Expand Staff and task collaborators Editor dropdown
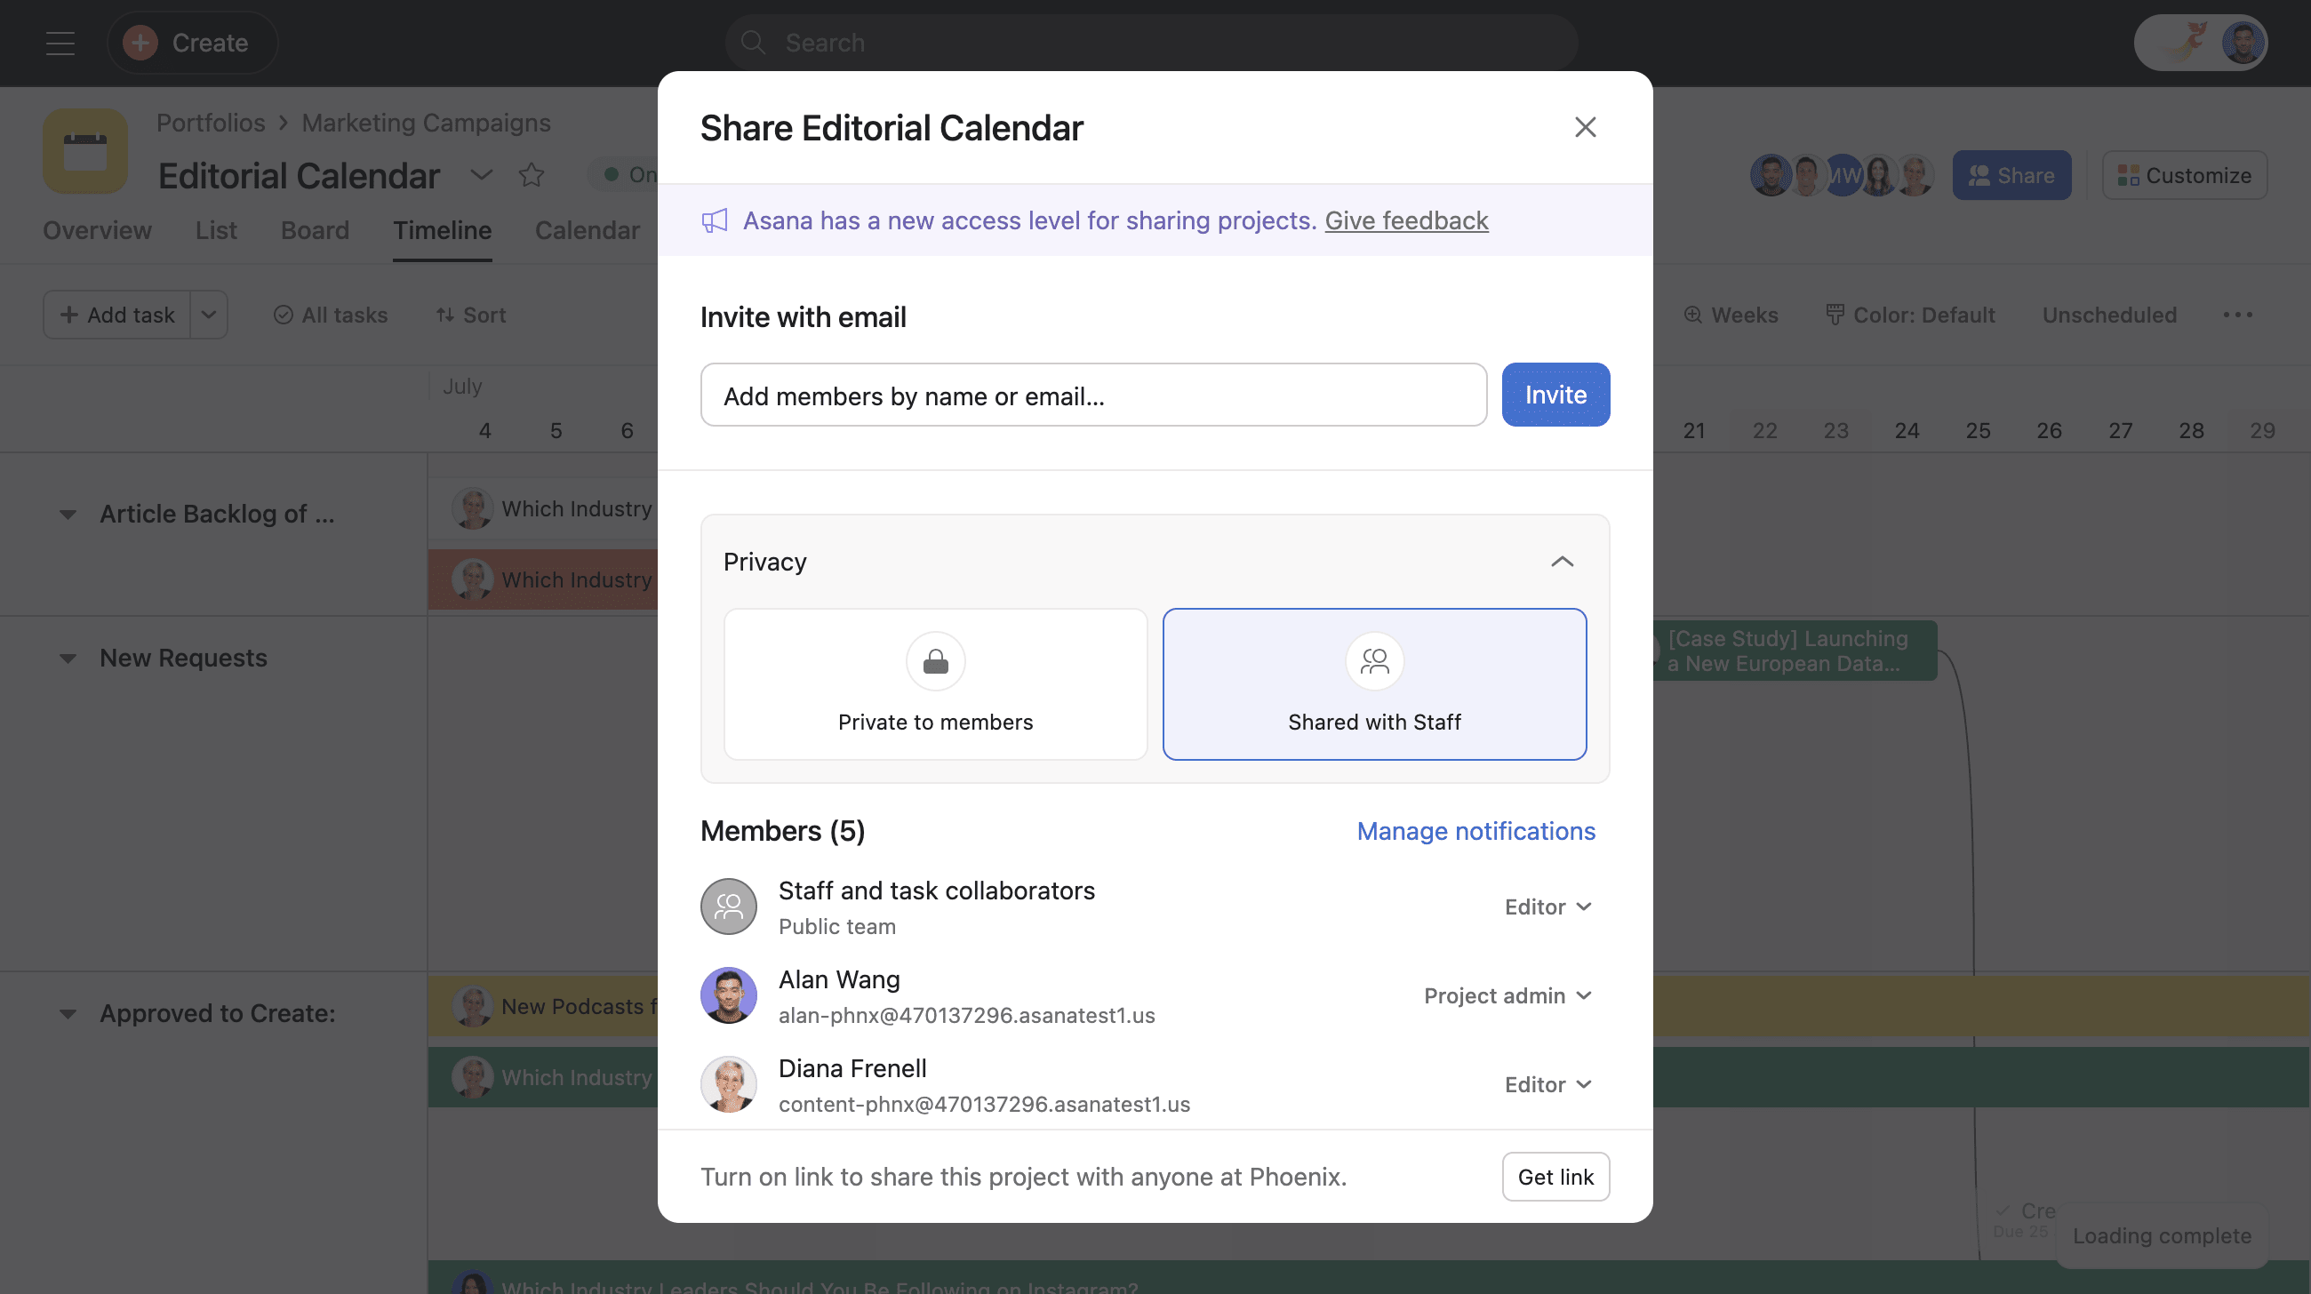The image size is (2311, 1294). coord(1547,905)
